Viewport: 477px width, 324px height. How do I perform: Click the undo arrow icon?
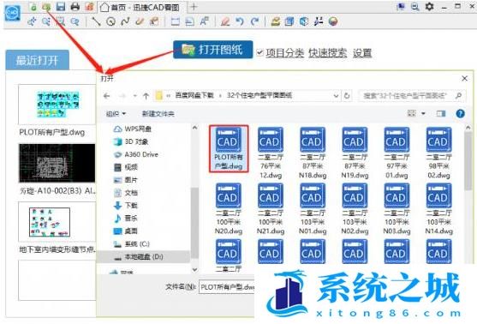[x=240, y=21]
